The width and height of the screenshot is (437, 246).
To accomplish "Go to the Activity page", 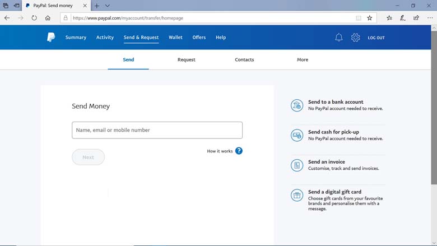I will (105, 38).
